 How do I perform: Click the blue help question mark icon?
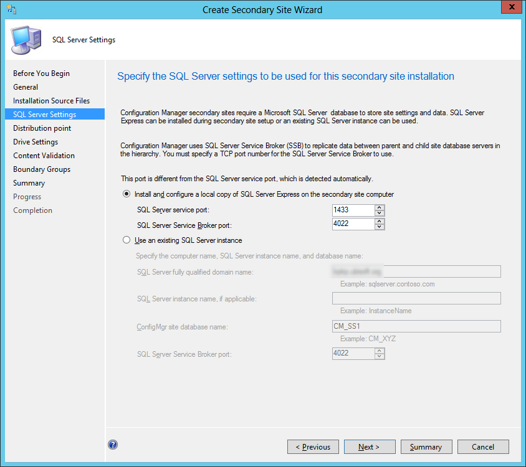tap(113, 445)
